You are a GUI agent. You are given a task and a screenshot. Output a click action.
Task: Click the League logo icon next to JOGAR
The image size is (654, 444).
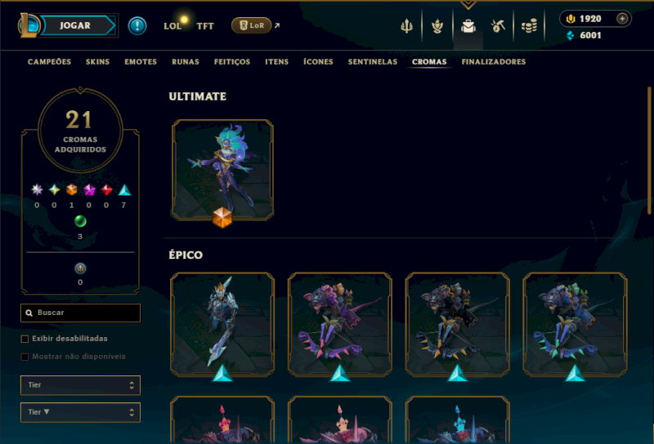tap(29, 25)
